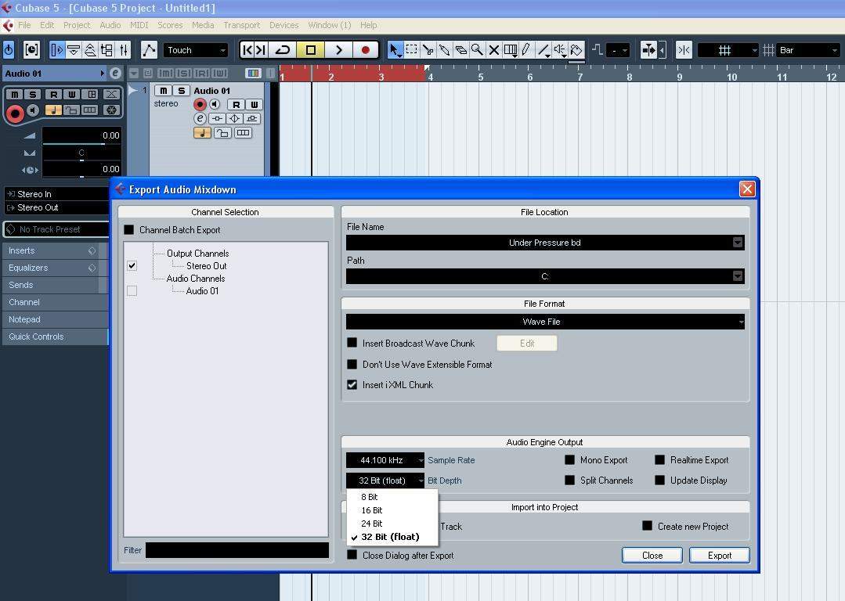Open the Sample Rate 44.100 kHz dropdown
This screenshot has width=845, height=601.
[385, 460]
